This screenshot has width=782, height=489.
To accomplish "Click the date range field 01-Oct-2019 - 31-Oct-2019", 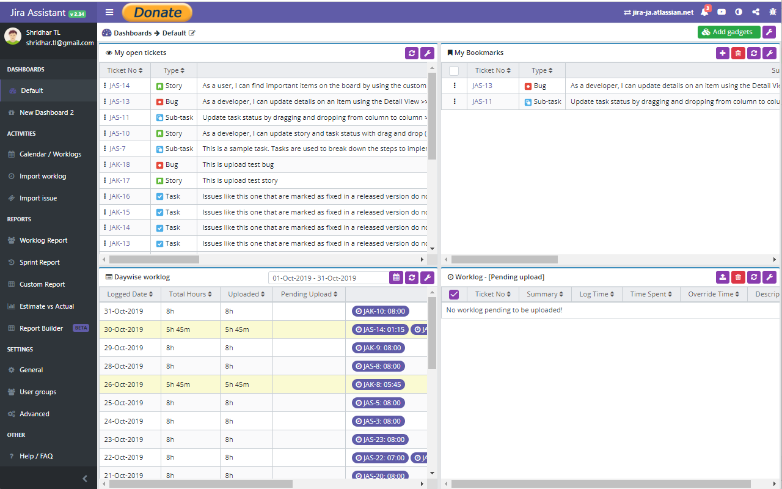I will pos(329,278).
